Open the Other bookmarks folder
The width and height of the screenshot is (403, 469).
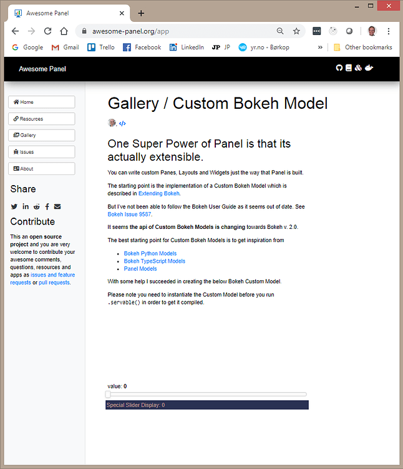[362, 48]
